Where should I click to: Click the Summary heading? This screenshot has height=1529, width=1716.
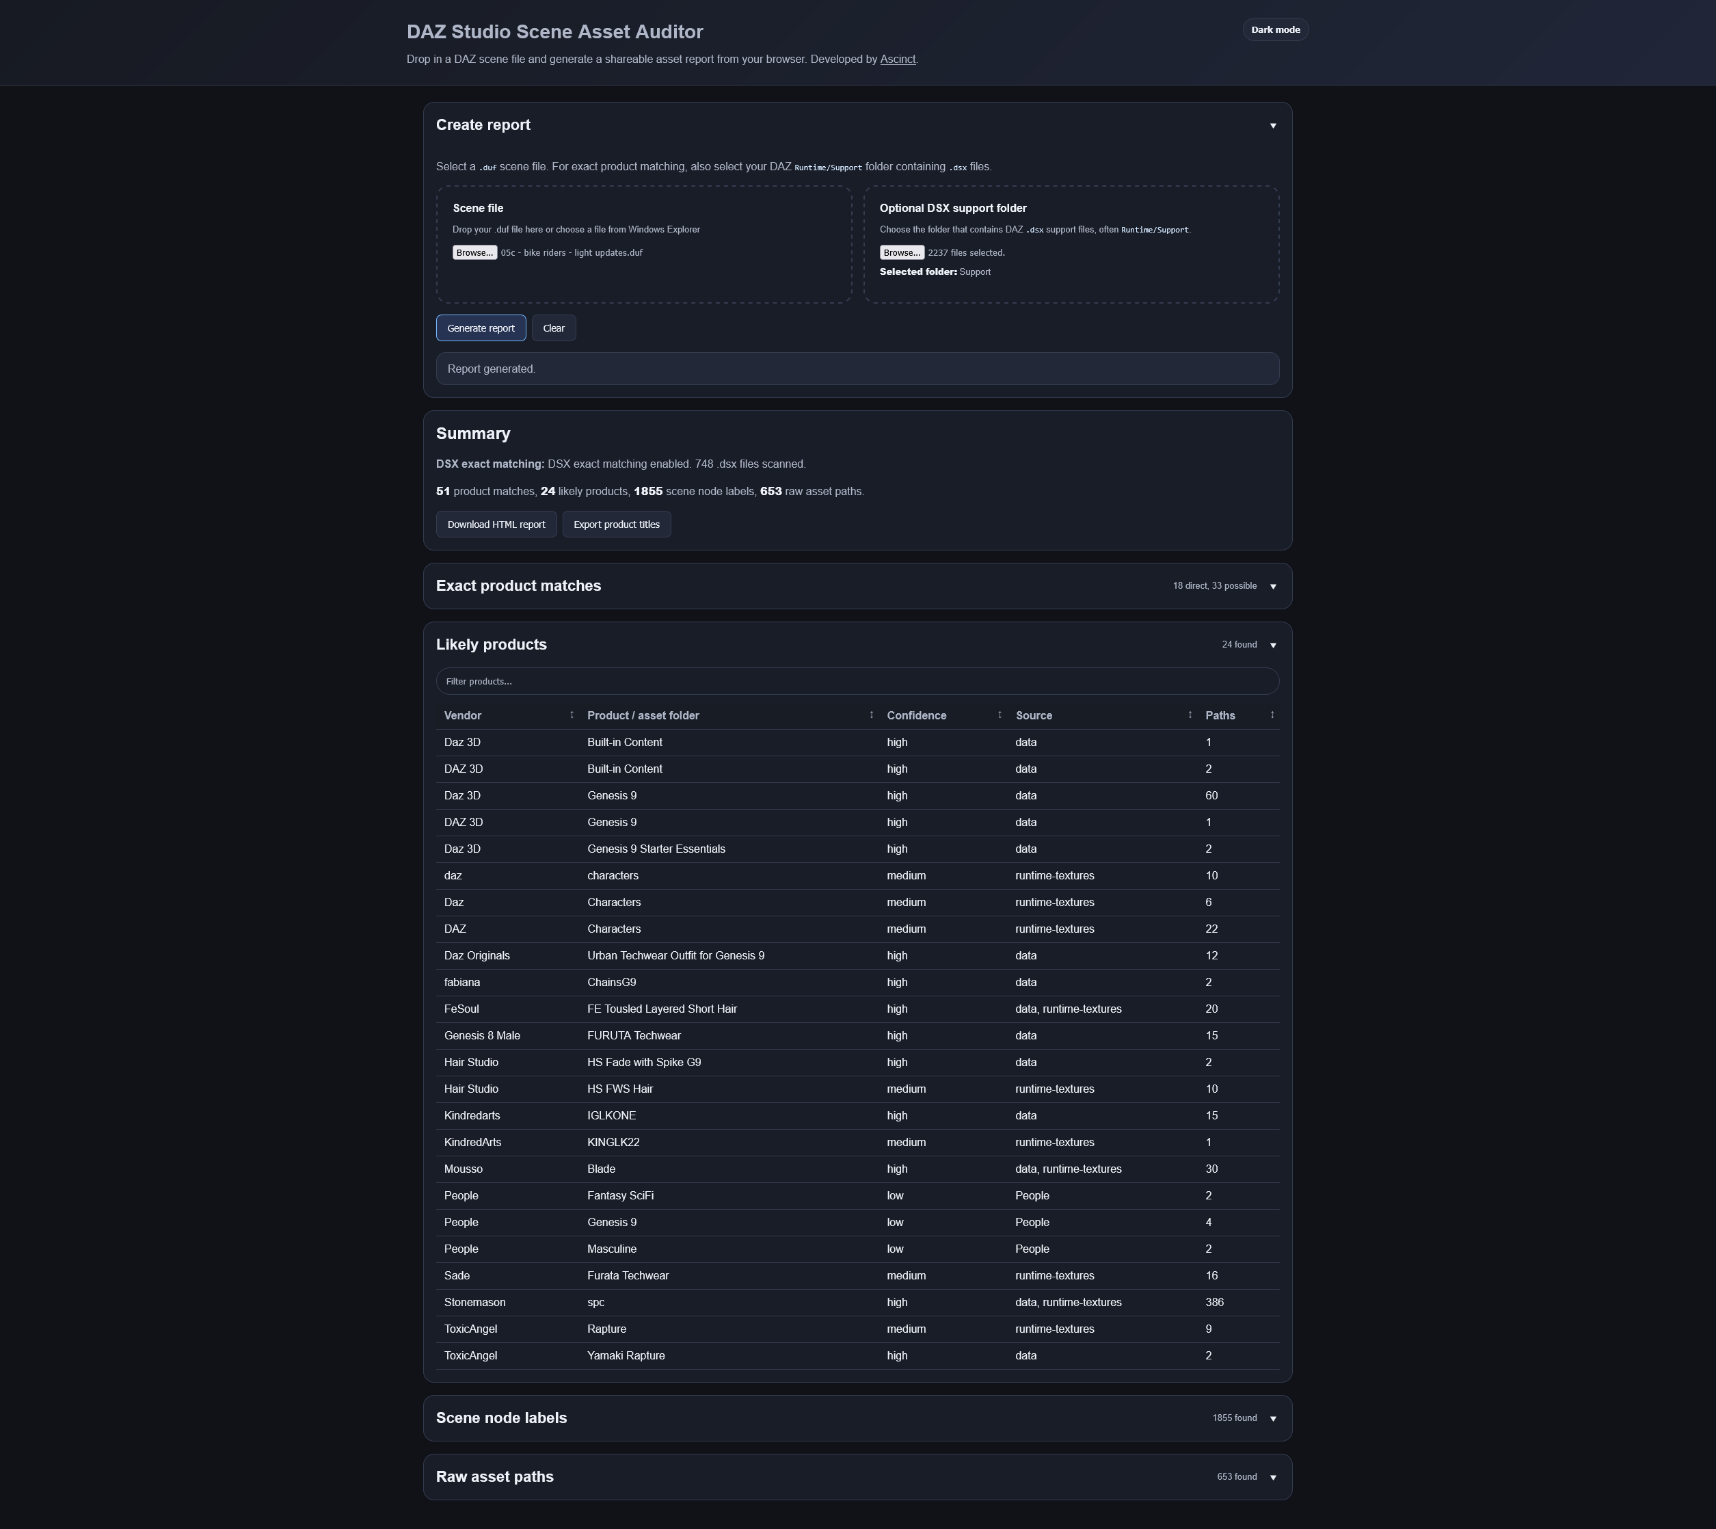point(473,434)
